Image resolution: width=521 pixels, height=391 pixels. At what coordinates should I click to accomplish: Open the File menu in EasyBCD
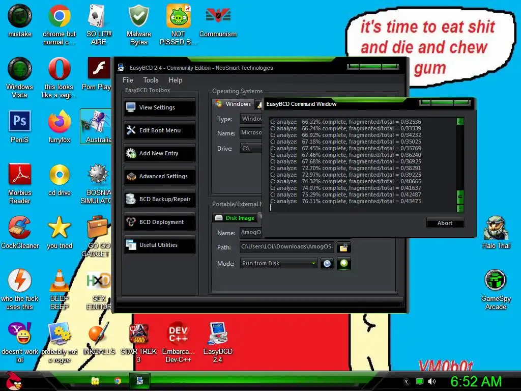pos(128,80)
